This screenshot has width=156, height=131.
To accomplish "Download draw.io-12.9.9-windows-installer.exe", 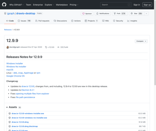I will click(28, 114).
